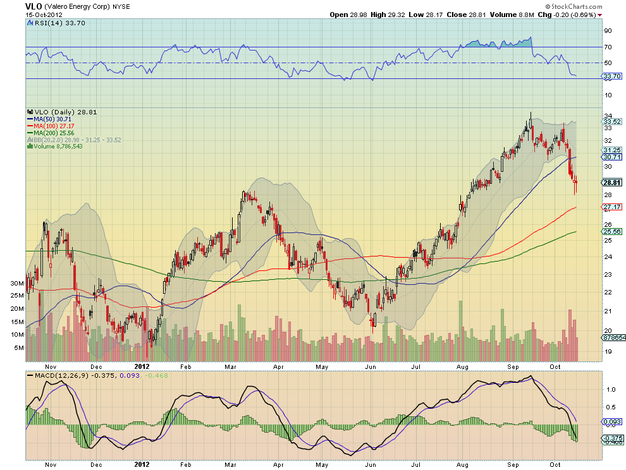Click the 22 price axis label
The height and width of the screenshot is (470, 626).
pyautogui.click(x=608, y=292)
